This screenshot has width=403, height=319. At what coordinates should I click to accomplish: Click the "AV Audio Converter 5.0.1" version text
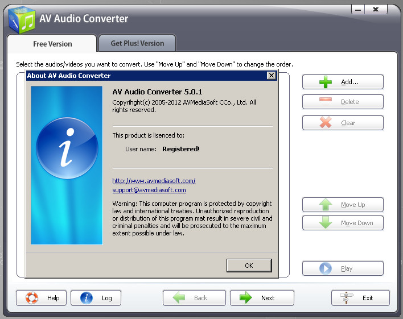[x=157, y=92]
